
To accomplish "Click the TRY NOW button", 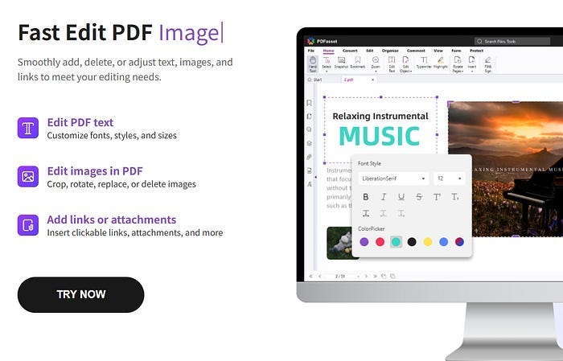I will 80,294.
